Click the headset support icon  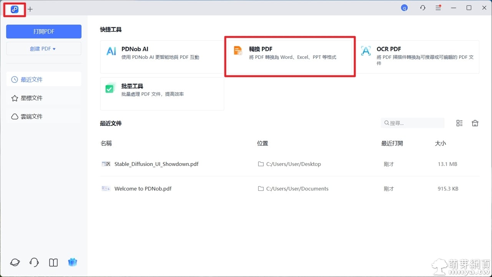[x=34, y=262]
